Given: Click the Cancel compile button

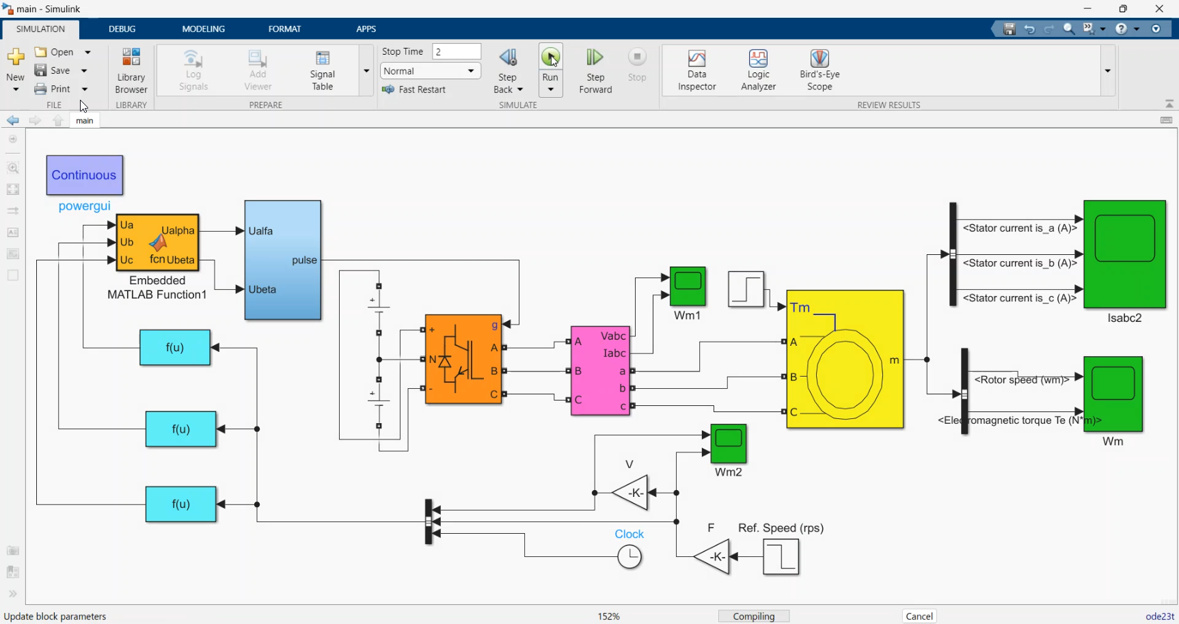Looking at the screenshot, I should point(919,616).
